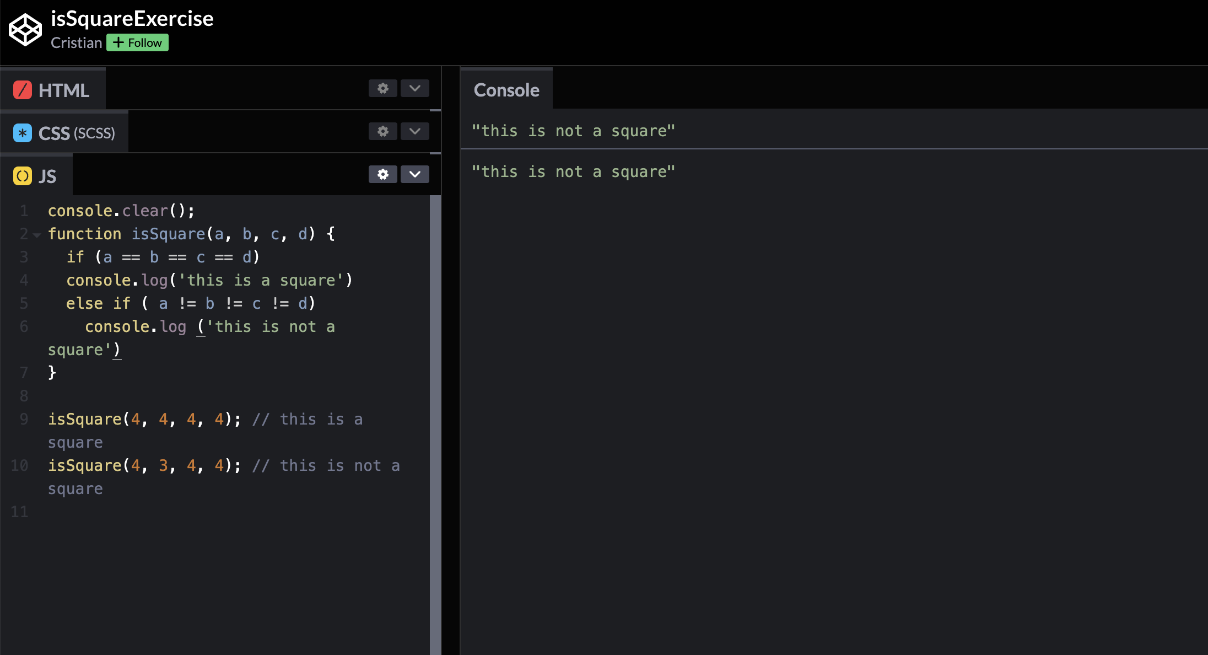This screenshot has height=655, width=1208.
Task: Open the HTML editor settings gear
Action: click(x=382, y=88)
